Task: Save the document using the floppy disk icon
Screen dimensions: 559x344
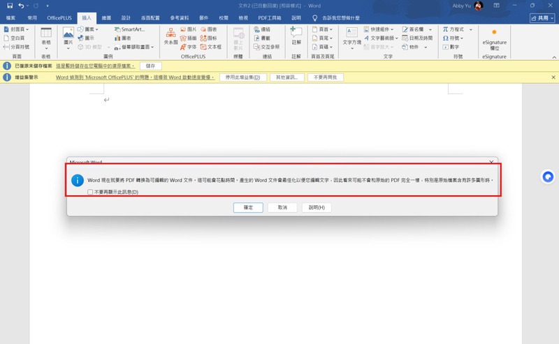Action: 10,6
